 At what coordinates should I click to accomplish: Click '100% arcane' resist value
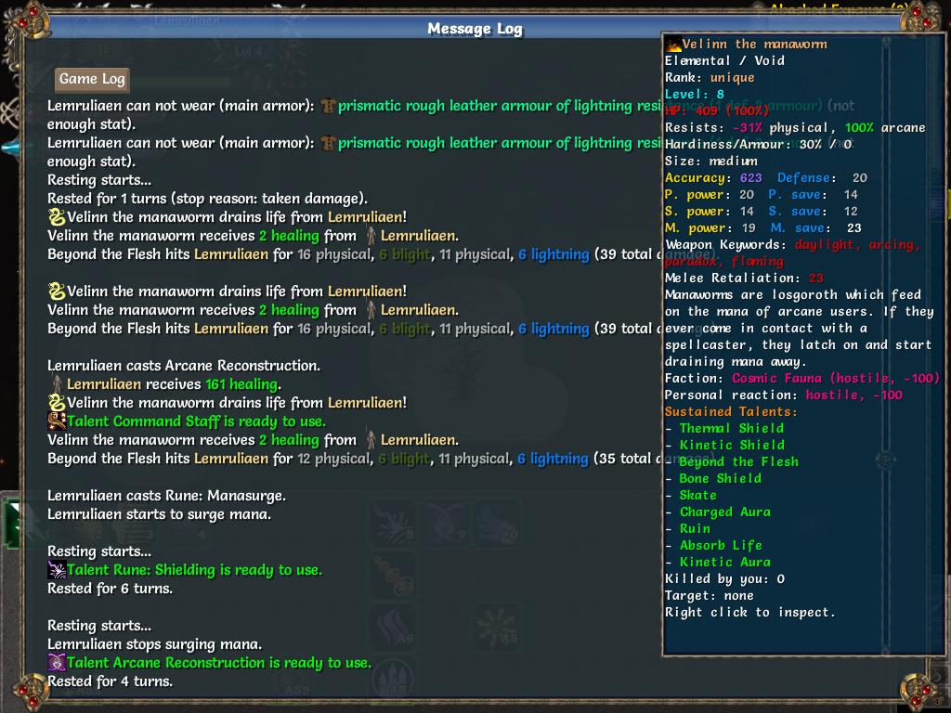[x=885, y=128]
